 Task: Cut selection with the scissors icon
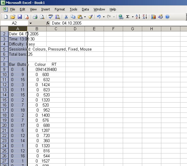click(66, 17)
